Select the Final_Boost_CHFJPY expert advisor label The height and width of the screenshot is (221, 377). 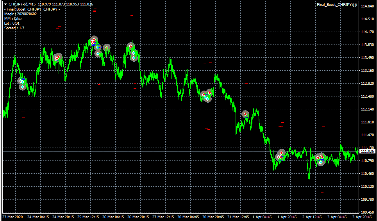[x=334, y=5]
